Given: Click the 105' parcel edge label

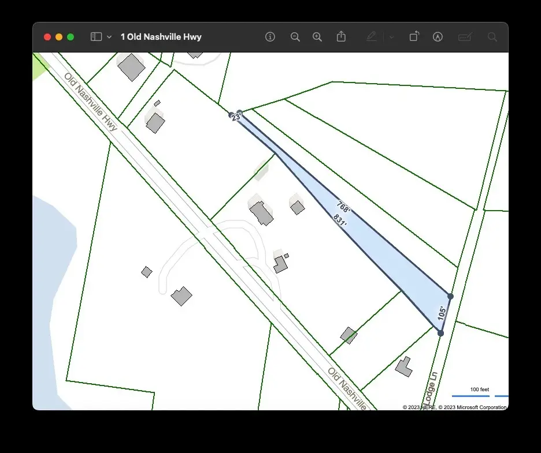Looking at the screenshot, I should [x=442, y=313].
